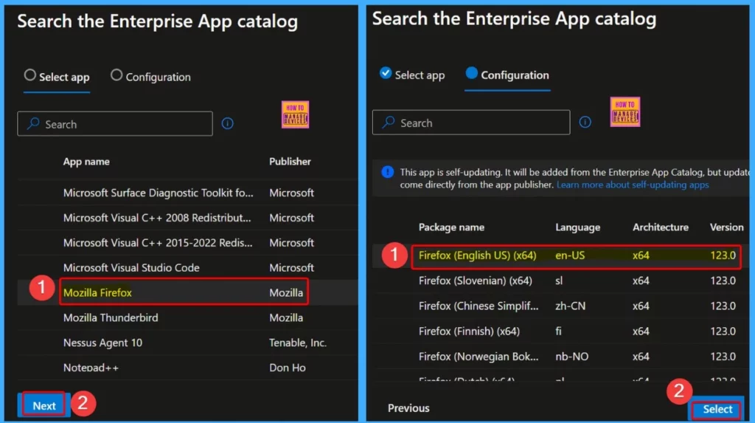Viewport: 755px width, 423px height.
Task: Sort by the Package name column header
Action: pos(451,227)
